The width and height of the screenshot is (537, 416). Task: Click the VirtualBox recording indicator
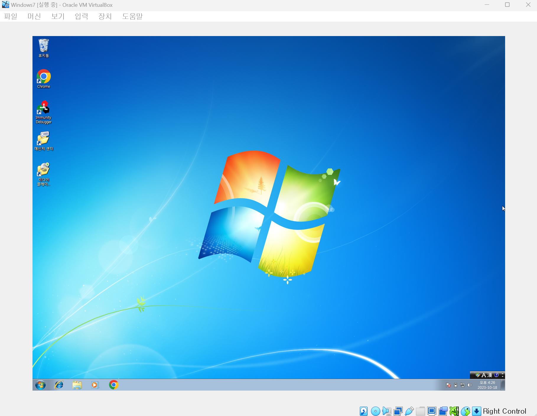[443, 411]
